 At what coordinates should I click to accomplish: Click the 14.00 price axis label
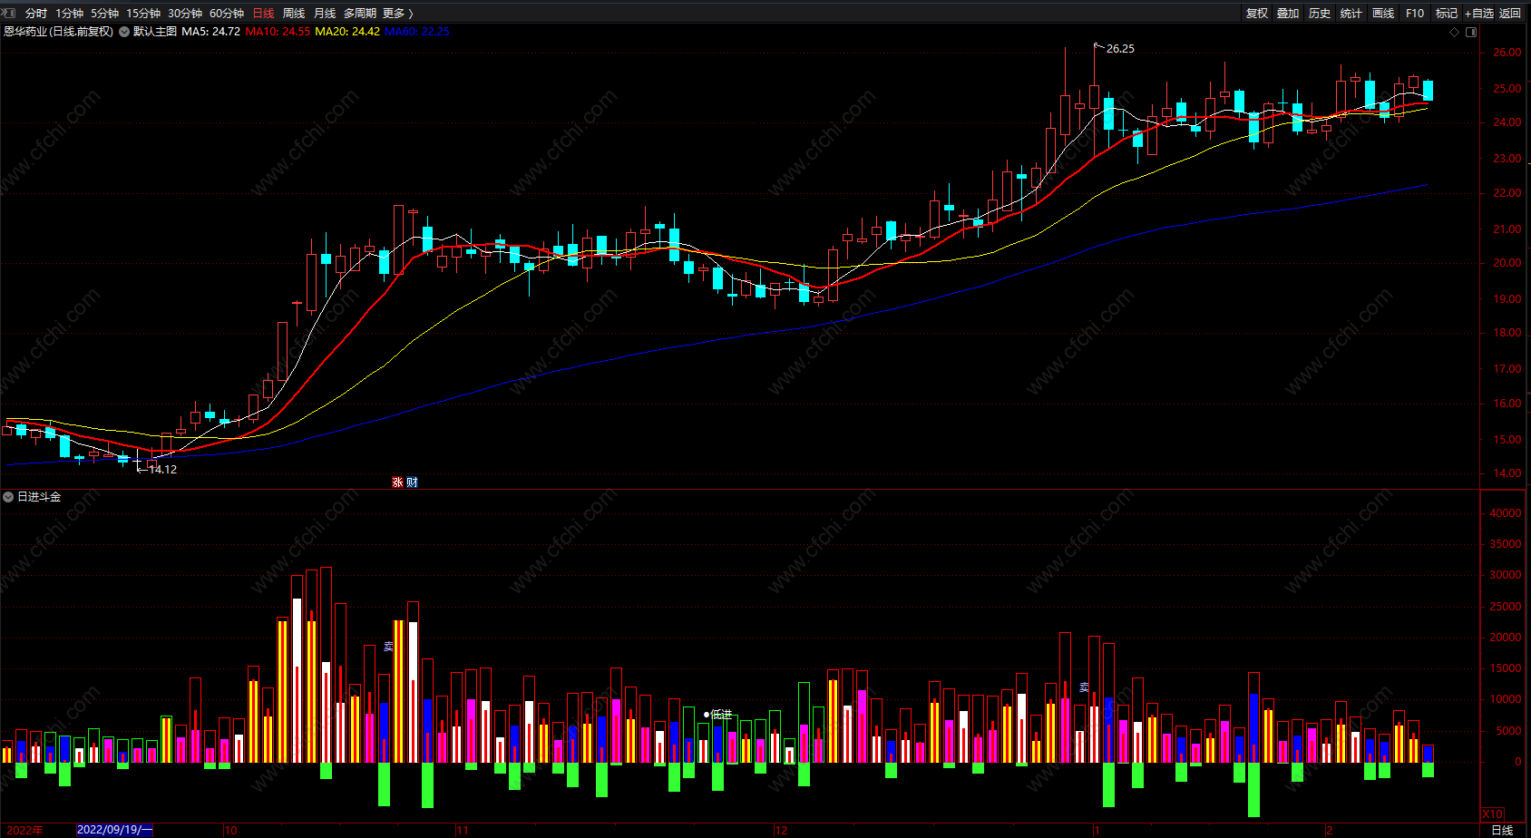pyautogui.click(x=1507, y=473)
